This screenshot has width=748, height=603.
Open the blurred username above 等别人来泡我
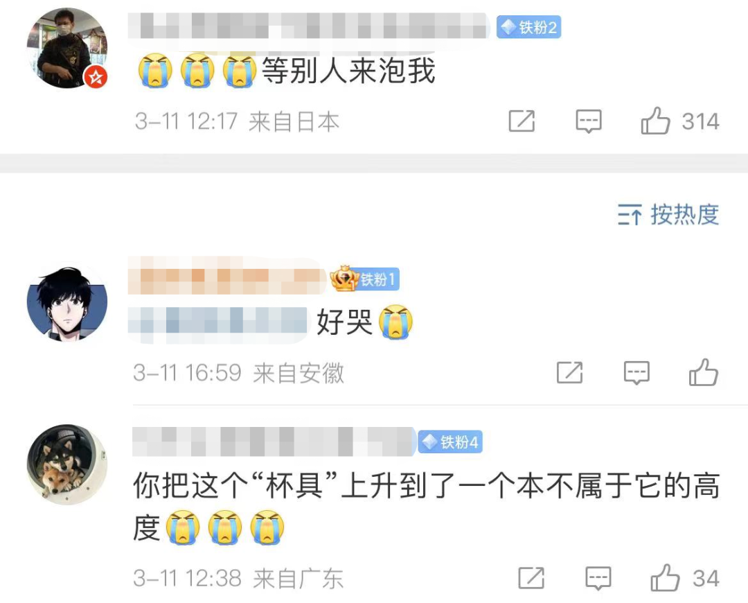click(309, 26)
